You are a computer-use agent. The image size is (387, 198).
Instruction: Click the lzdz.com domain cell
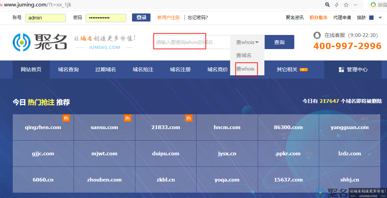pyautogui.click(x=350, y=154)
